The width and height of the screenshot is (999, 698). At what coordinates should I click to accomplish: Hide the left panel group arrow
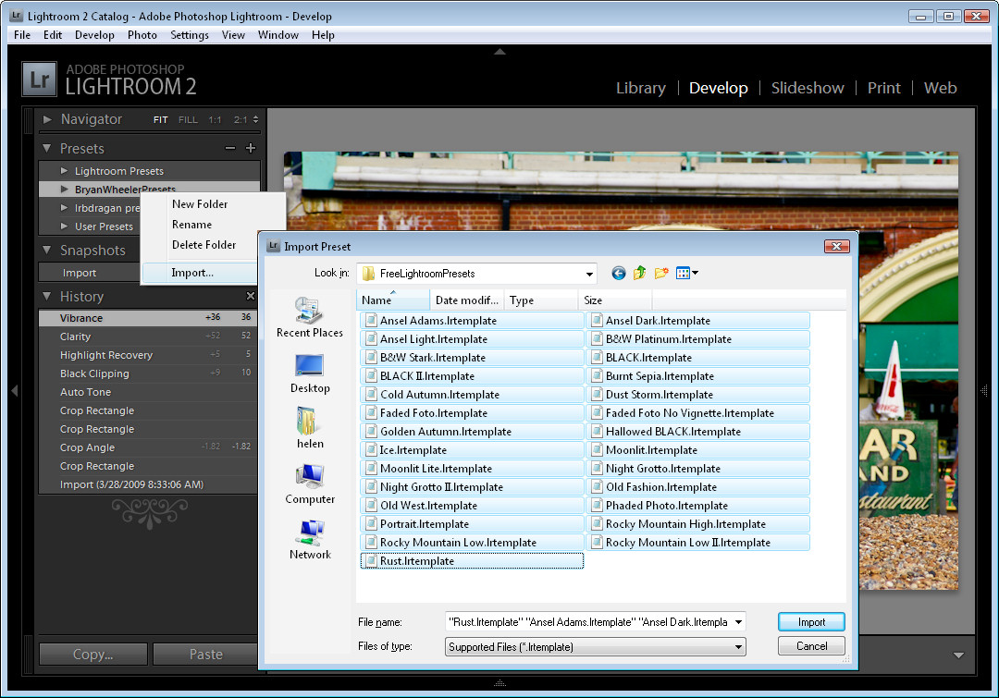coord(15,390)
